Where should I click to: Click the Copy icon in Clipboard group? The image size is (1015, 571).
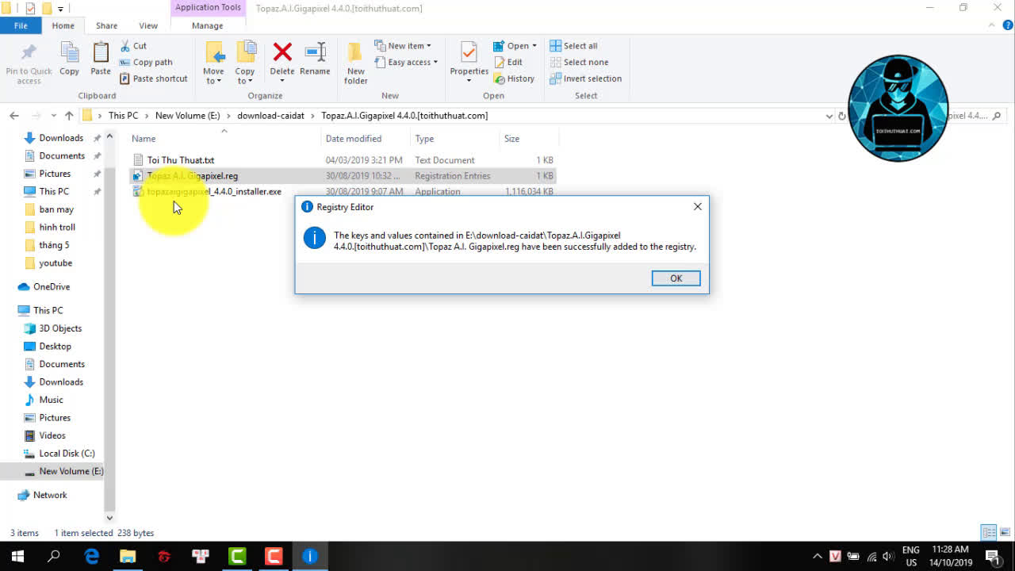[70, 59]
